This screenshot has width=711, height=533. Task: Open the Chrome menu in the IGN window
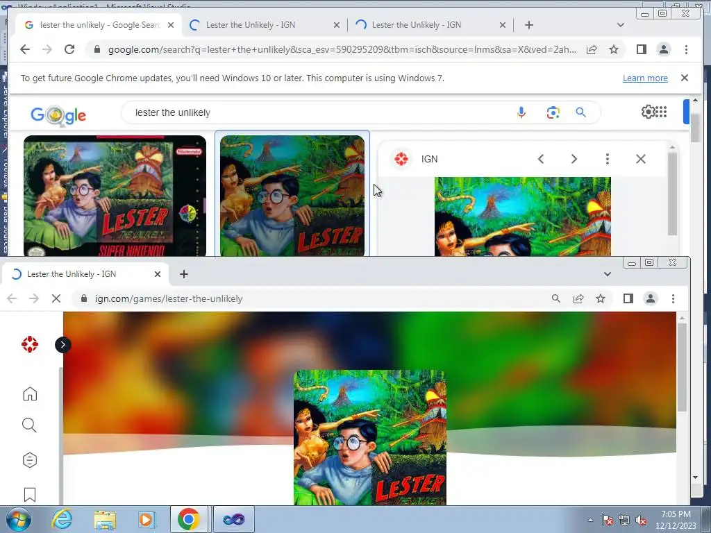click(x=673, y=298)
